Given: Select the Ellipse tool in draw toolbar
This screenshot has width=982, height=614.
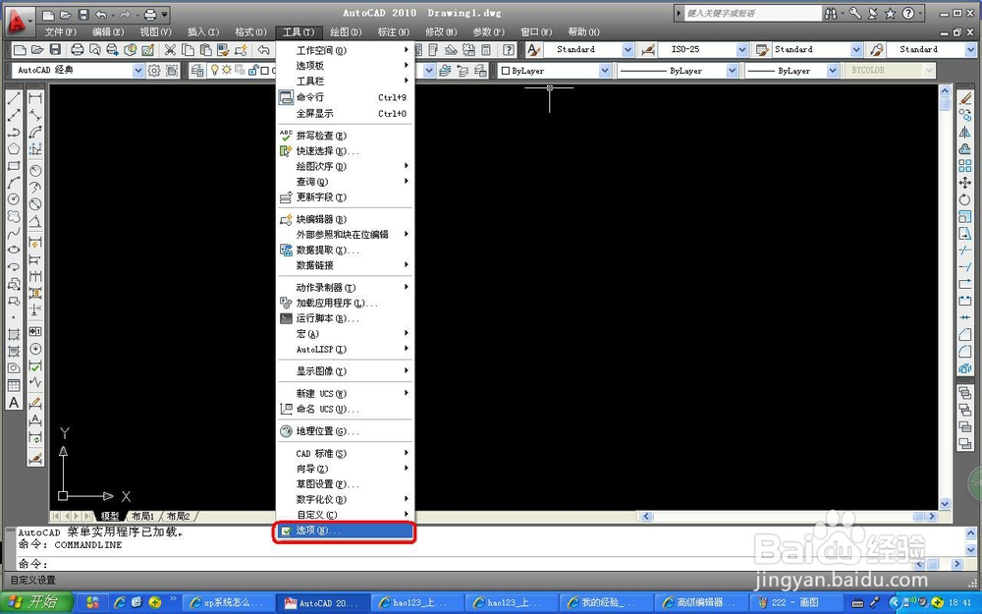Looking at the screenshot, I should pos(14,250).
